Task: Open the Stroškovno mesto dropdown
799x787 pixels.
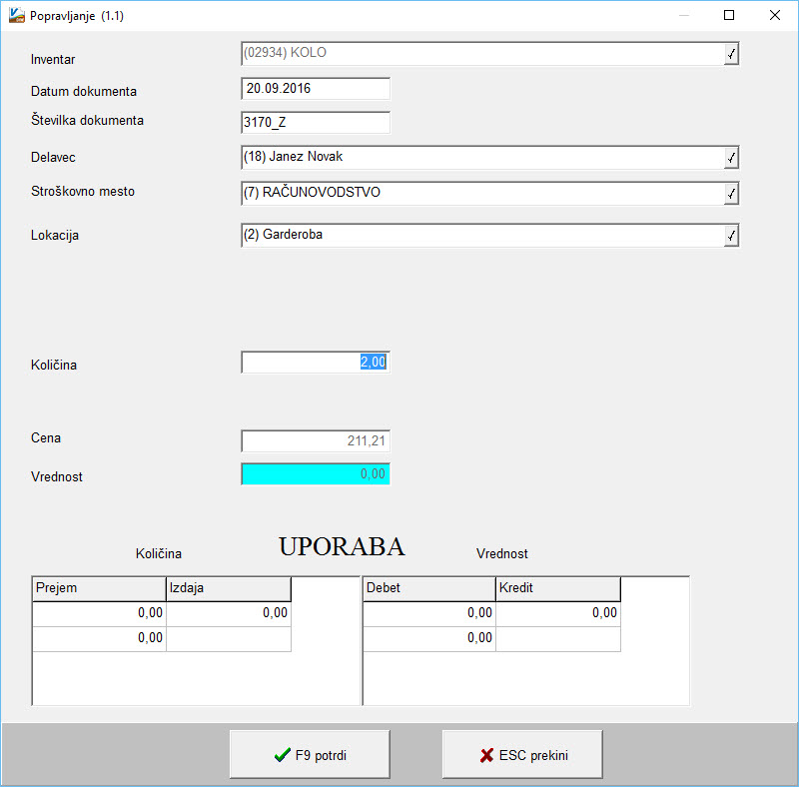Action: (731, 193)
